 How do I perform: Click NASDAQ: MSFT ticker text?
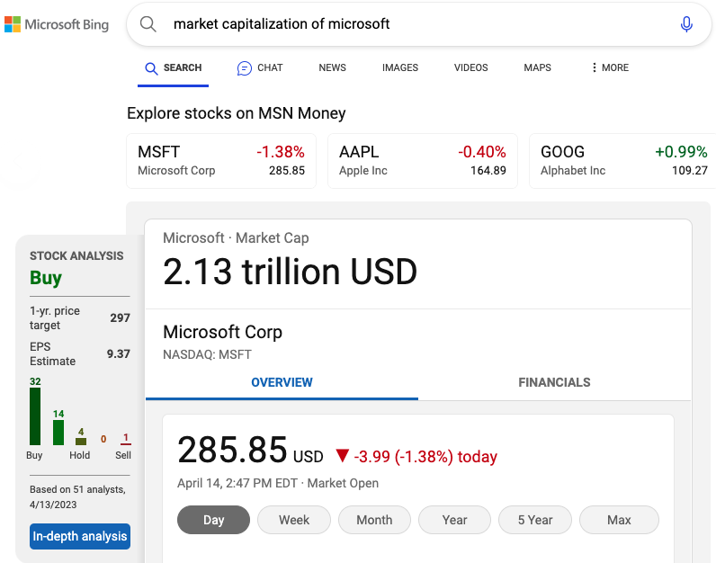click(207, 354)
